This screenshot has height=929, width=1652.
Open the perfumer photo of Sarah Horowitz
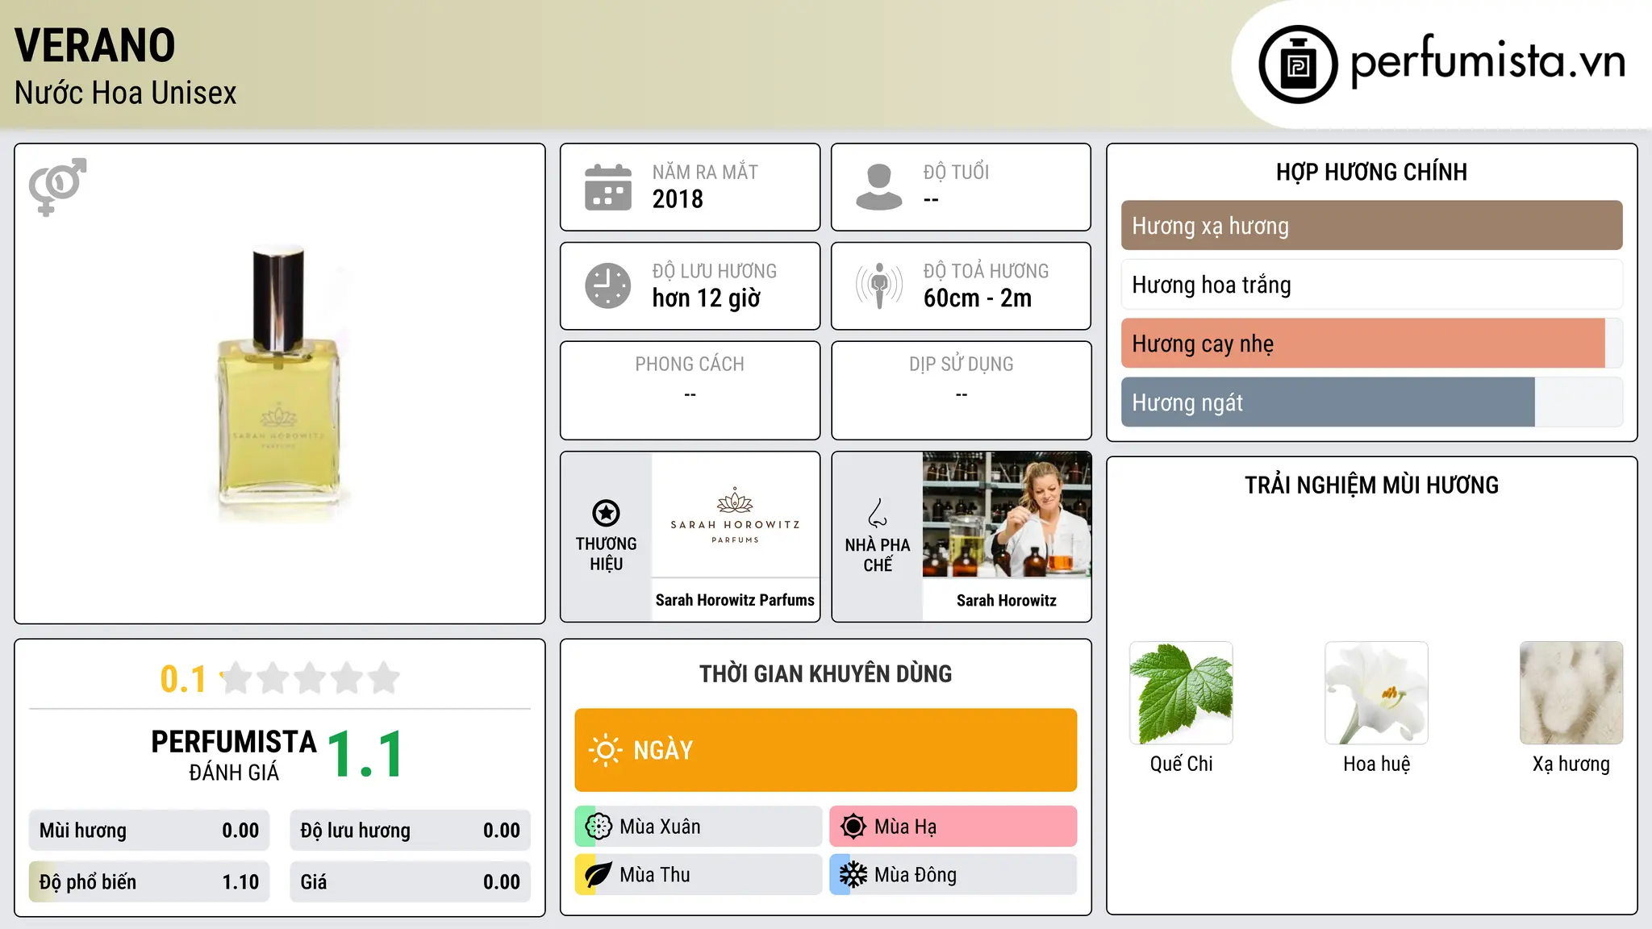click(1007, 514)
